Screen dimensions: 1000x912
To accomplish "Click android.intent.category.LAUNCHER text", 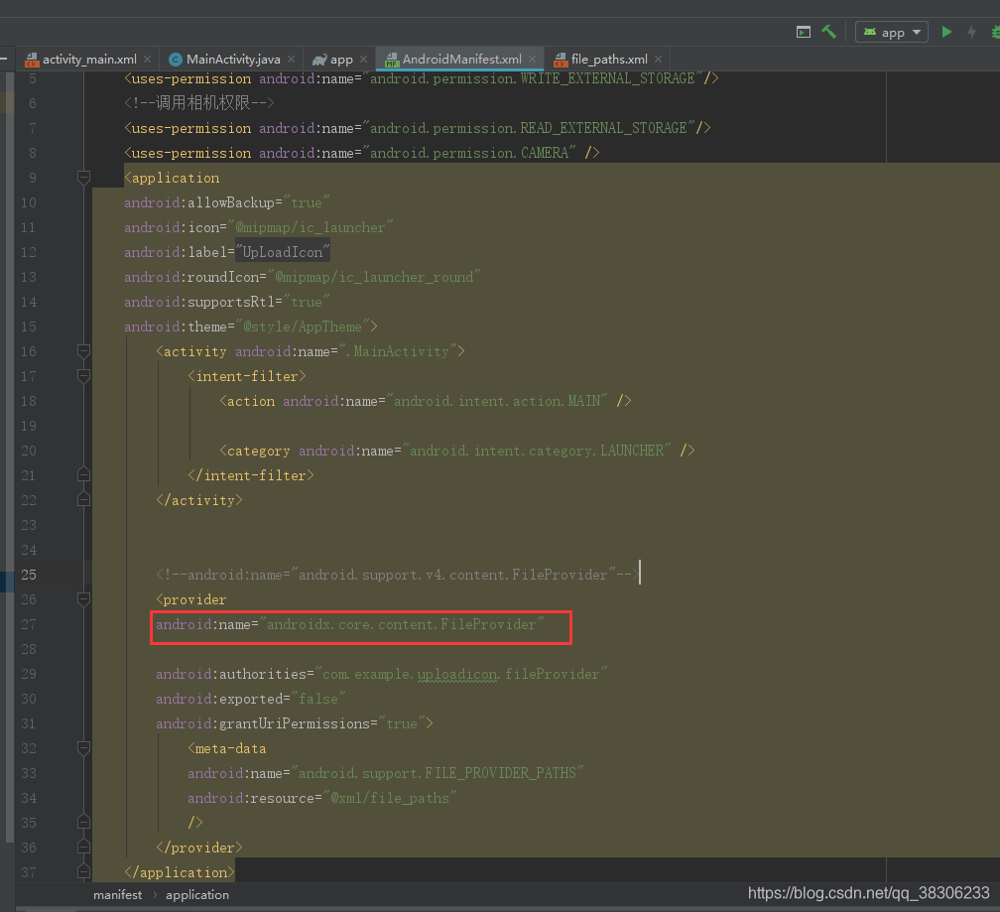I will [x=537, y=451].
